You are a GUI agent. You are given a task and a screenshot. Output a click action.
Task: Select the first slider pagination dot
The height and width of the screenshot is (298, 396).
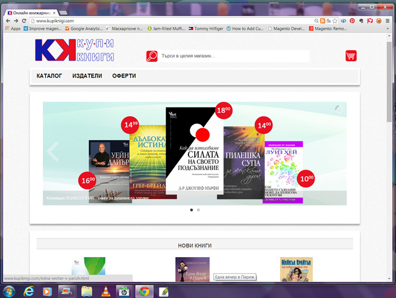(191, 210)
